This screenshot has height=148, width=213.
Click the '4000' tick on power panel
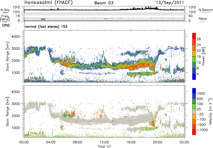click(16, 37)
